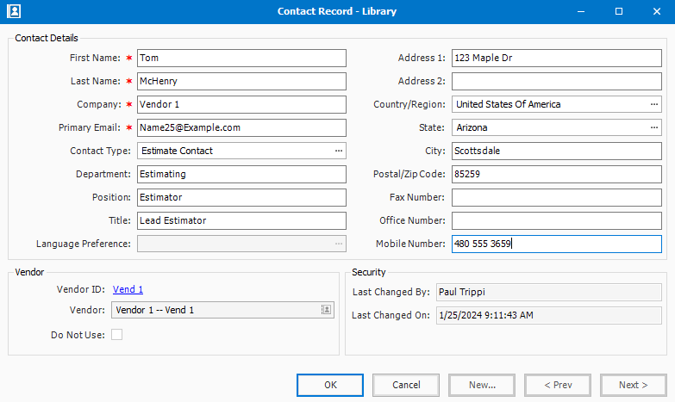Open the Vendor lookup icon
Viewport: 675px width, 402px height.
tap(327, 310)
